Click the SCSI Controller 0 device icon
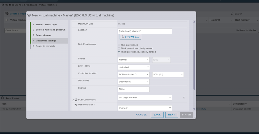259x134 pixels. pyautogui.click(x=76, y=100)
